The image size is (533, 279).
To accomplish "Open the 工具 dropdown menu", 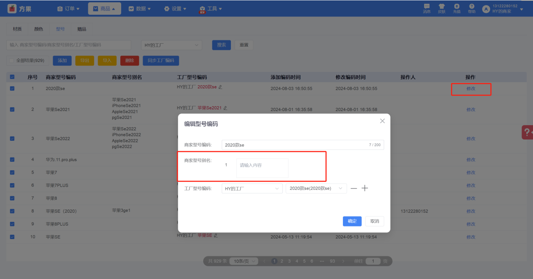I will [211, 8].
